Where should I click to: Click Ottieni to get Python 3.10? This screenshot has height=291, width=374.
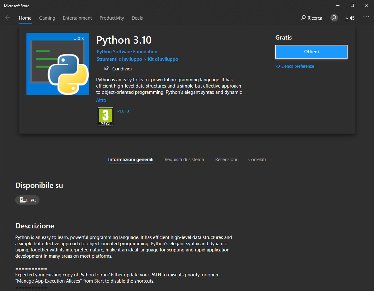311,51
